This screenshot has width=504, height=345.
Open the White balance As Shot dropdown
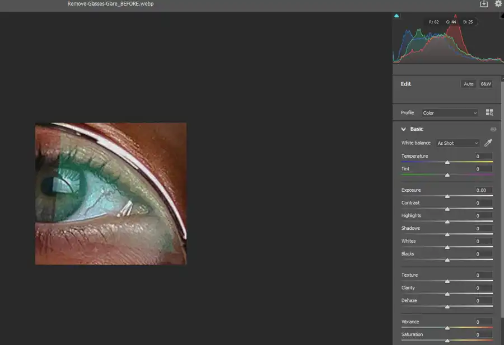tap(458, 143)
